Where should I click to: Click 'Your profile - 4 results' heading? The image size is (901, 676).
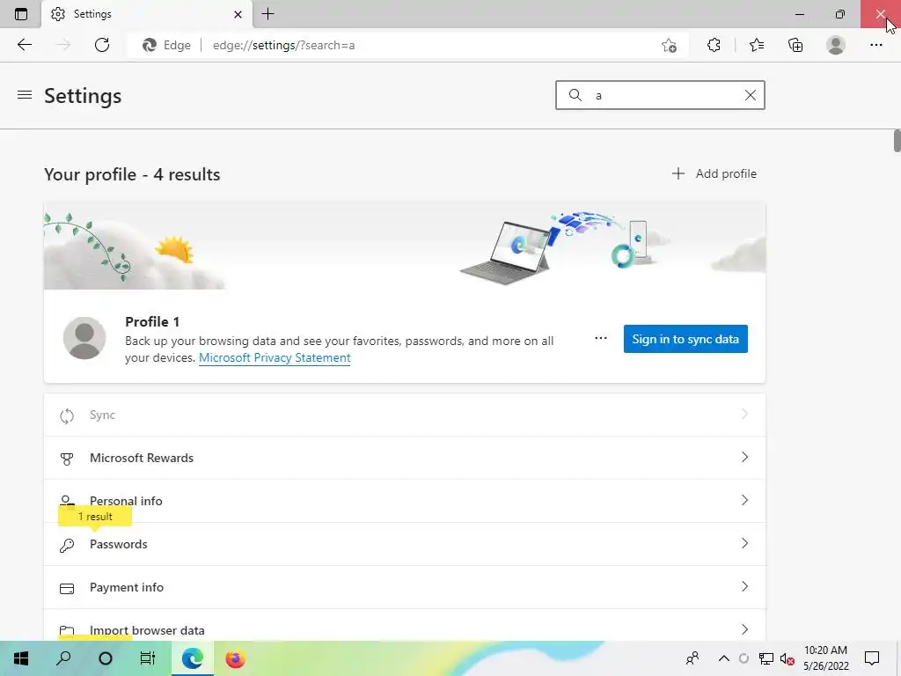(132, 174)
